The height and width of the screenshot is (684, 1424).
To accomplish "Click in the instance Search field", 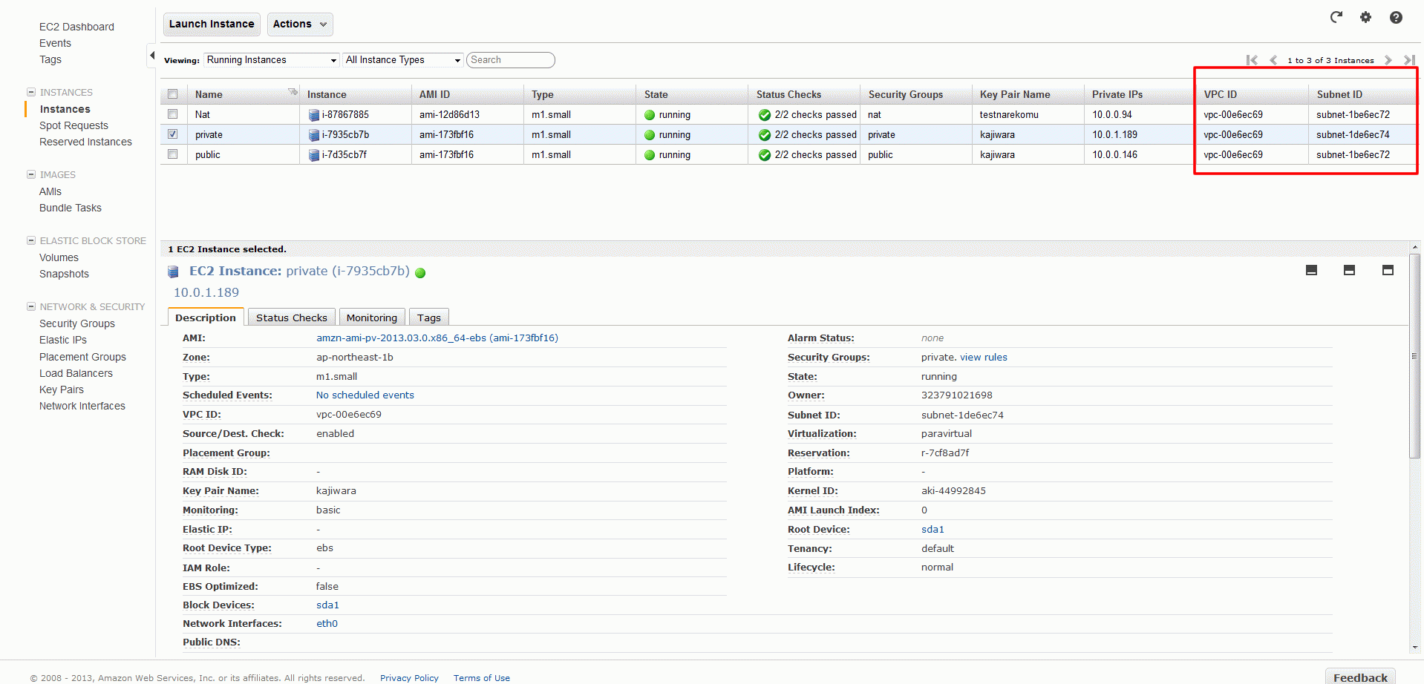I will click(x=511, y=60).
